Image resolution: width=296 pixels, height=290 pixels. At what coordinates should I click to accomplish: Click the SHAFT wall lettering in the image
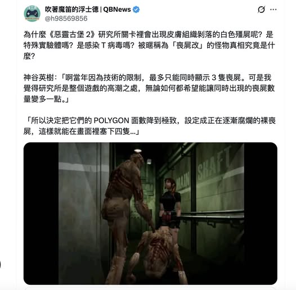pos(214,163)
